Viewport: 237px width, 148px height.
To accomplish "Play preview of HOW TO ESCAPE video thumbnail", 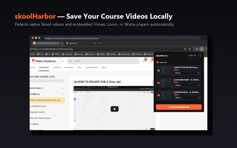I will [x=166, y=70].
